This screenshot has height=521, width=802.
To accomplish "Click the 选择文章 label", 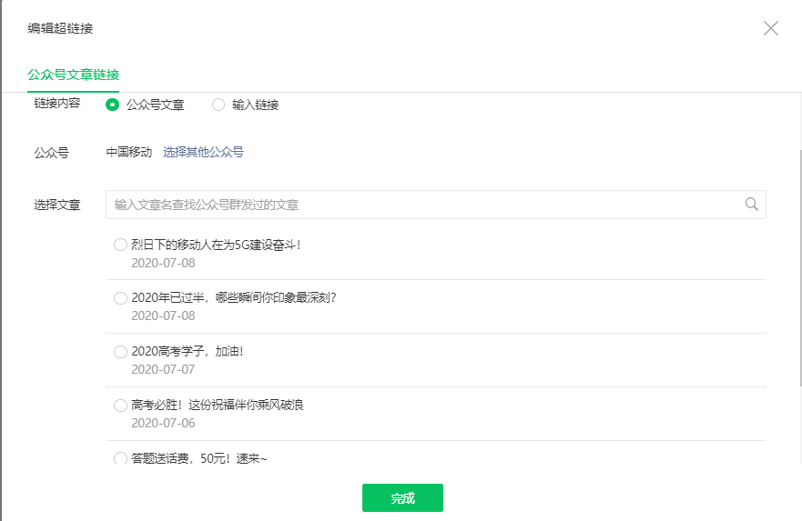I will click(x=57, y=205).
